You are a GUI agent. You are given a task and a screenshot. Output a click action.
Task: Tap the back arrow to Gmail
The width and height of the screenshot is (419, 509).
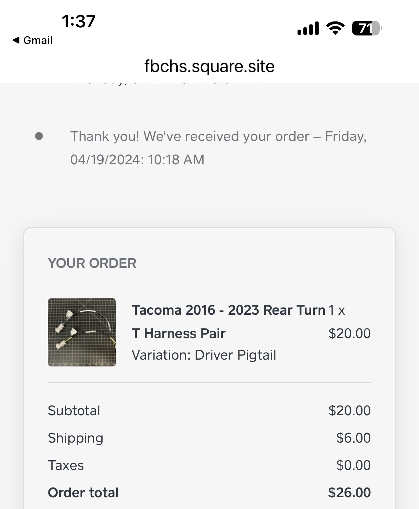(16, 40)
